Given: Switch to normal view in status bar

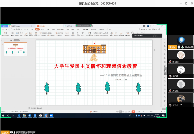Looking at the screenshot, I should coord(120,112).
